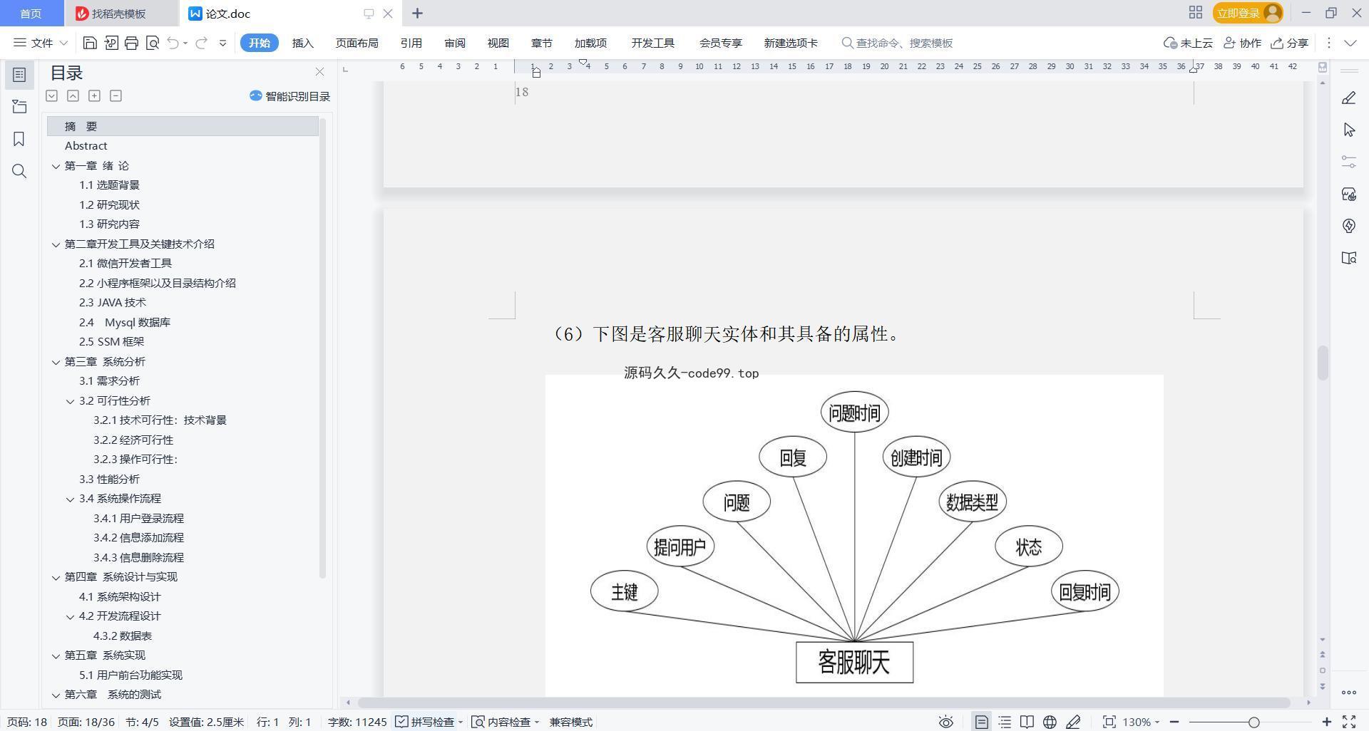This screenshot has height=731, width=1369.
Task: Click 未上云 cloud status button
Action: [1188, 43]
